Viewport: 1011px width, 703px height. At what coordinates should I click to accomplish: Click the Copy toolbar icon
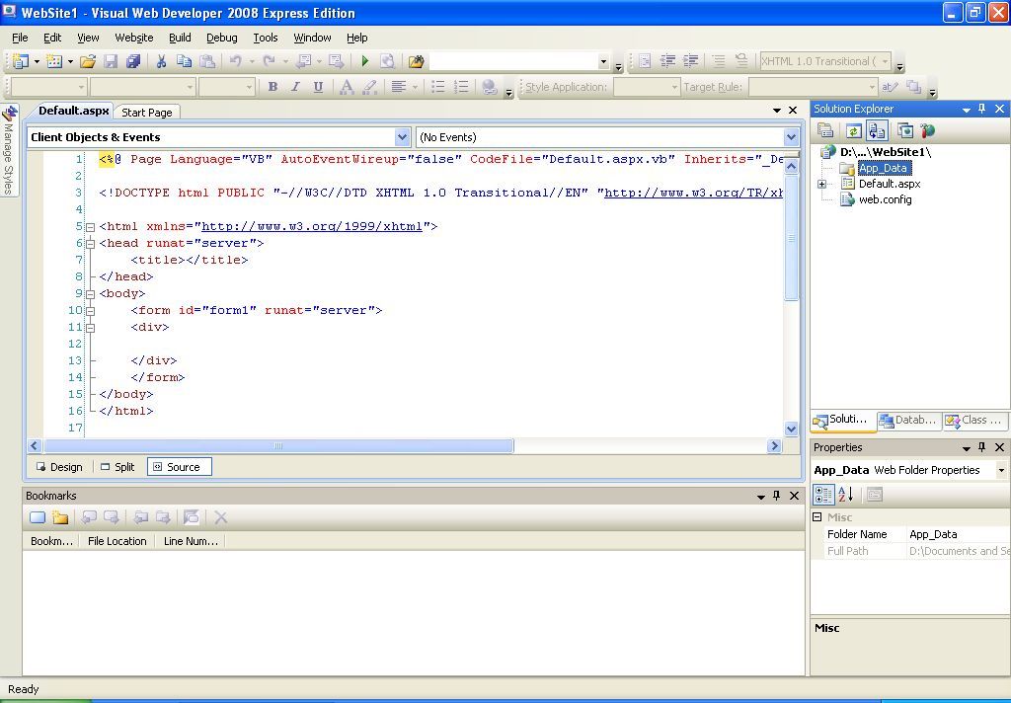[x=184, y=61]
